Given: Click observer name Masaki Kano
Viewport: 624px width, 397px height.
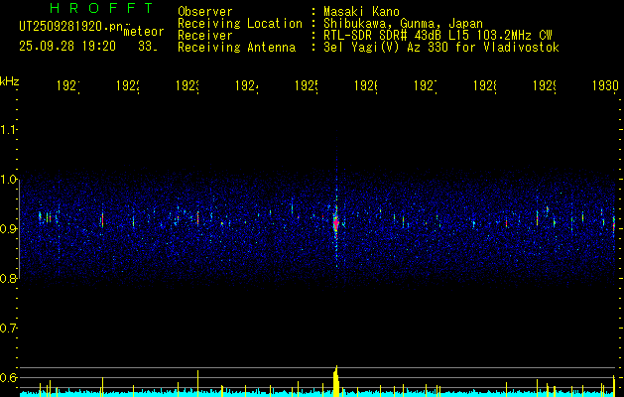Looking at the screenshot, I should (361, 11).
